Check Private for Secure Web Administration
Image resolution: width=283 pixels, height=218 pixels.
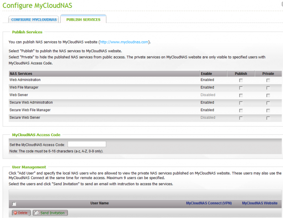point(268,103)
